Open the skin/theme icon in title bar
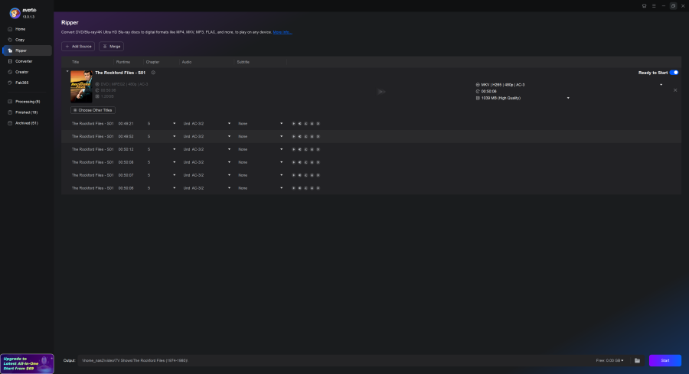The height and width of the screenshot is (374, 689). pyautogui.click(x=644, y=5)
